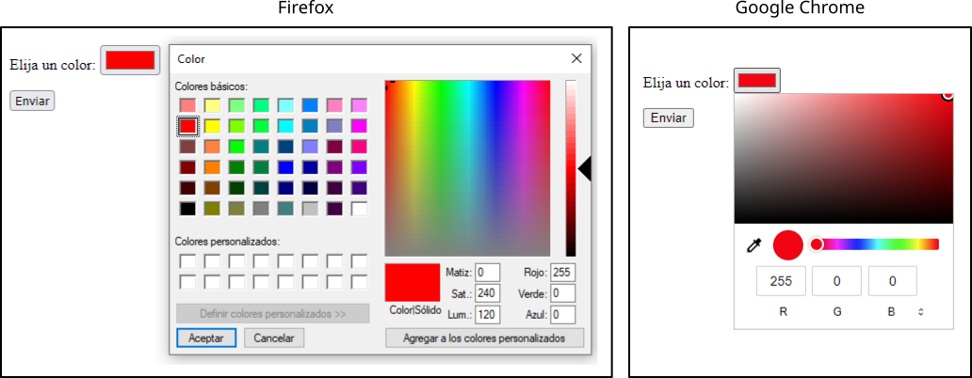Click the 'Colores básicos:' label
The width and height of the screenshot is (972, 378).
[211, 86]
